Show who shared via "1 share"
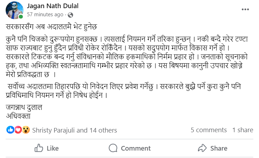259x158 pixels. coord(243,130)
